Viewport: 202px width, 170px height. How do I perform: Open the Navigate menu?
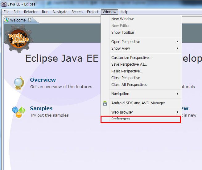point(60,12)
